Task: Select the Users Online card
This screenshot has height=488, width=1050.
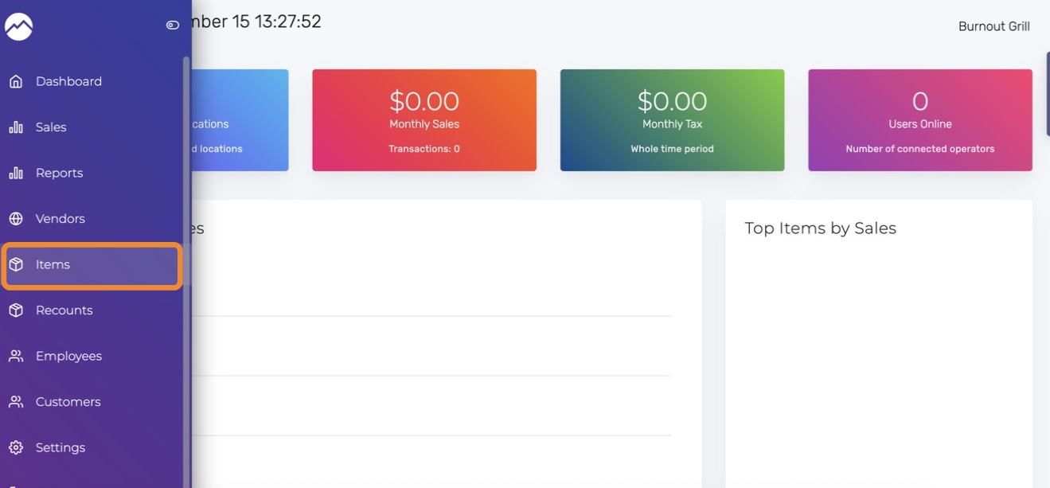Action: 920,120
